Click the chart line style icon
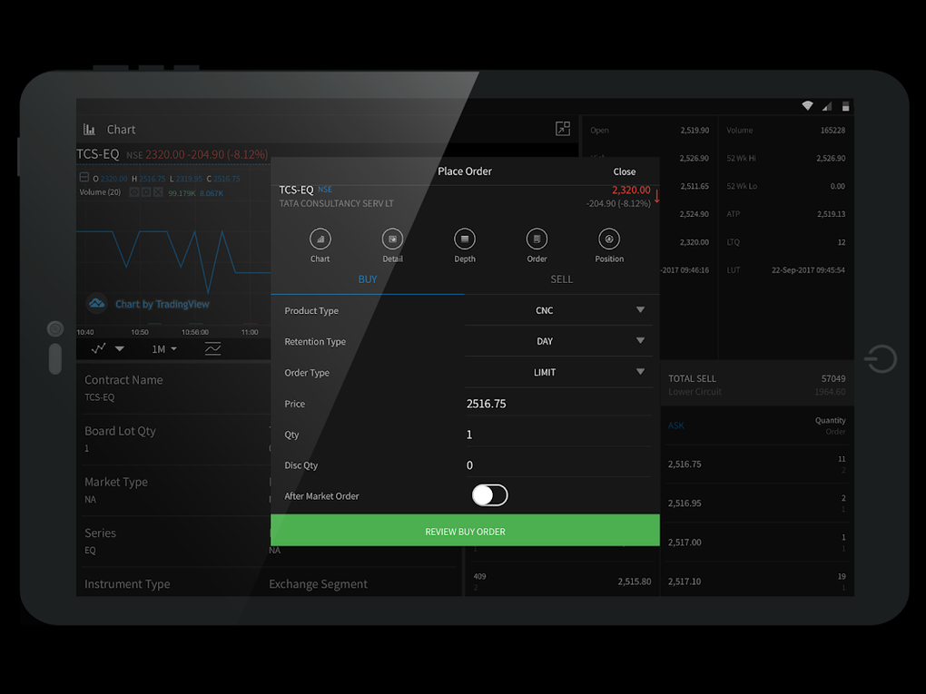This screenshot has width=926, height=694. tap(99, 348)
